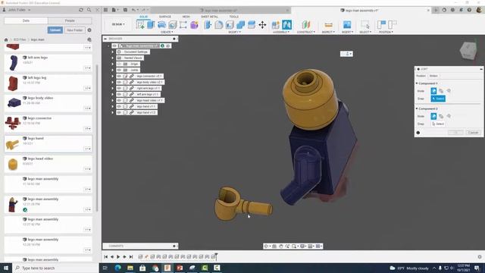Open the Select tool icon
This screenshot has height=273, width=485.
365,25
